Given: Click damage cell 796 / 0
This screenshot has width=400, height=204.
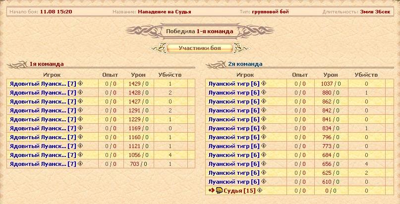Looking at the screenshot, I should pyautogui.click(x=332, y=137).
